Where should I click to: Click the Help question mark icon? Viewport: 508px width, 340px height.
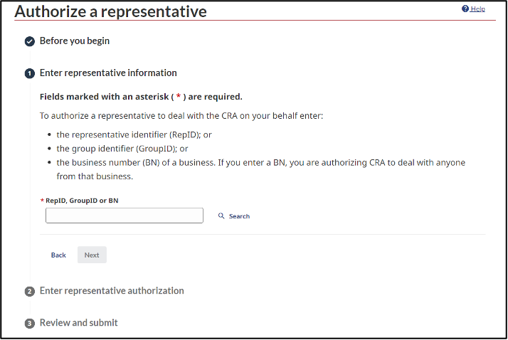click(x=465, y=9)
